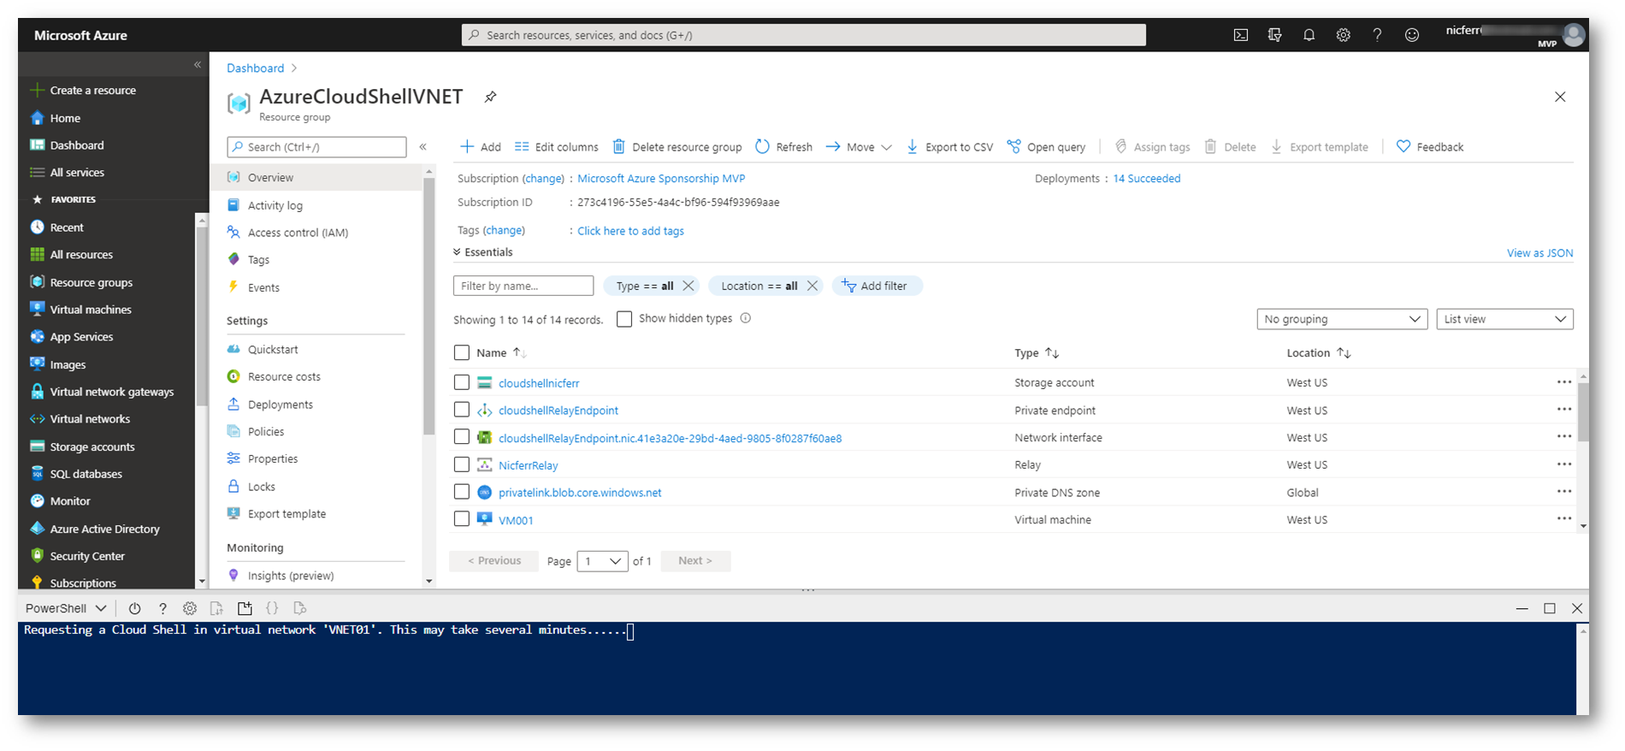Open Cloud Shell settings gear
The width and height of the screenshot is (1625, 751).
(x=190, y=608)
